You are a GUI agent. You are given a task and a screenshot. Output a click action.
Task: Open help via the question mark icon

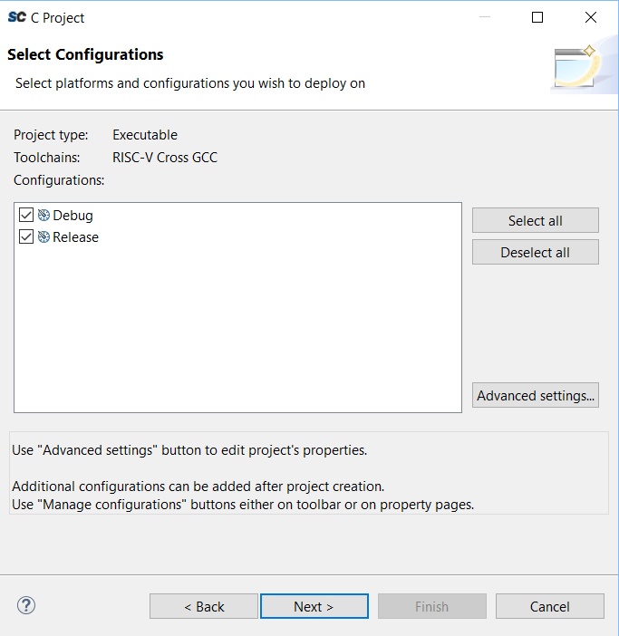pyautogui.click(x=26, y=606)
